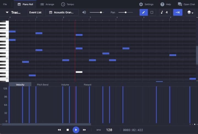Image resolution: width=198 pixels, height=134 pixels.
Task: Click the keyboard icon beside Acoustic Gran...
Action: 51,12
